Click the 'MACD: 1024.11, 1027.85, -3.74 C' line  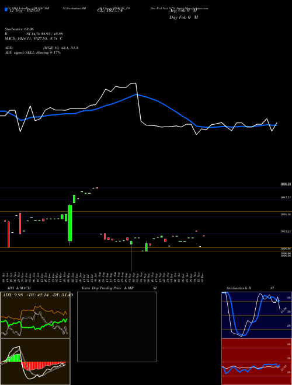(x=34, y=38)
